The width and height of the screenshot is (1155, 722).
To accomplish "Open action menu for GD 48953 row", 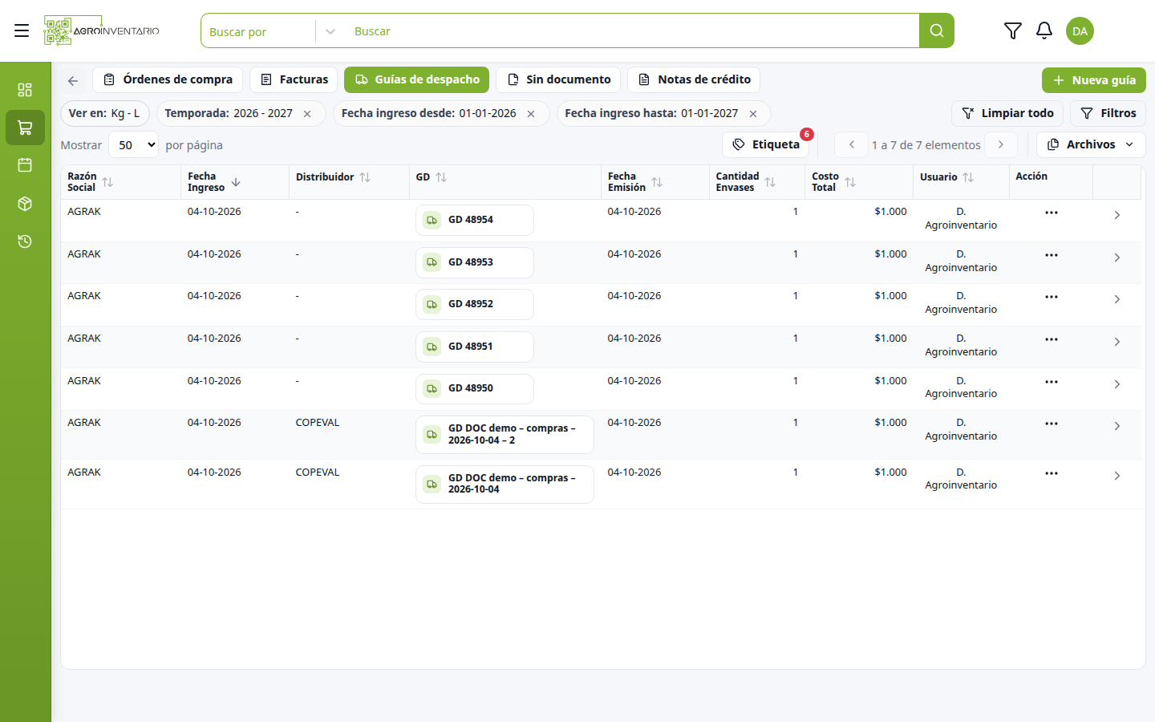I will coord(1051,255).
